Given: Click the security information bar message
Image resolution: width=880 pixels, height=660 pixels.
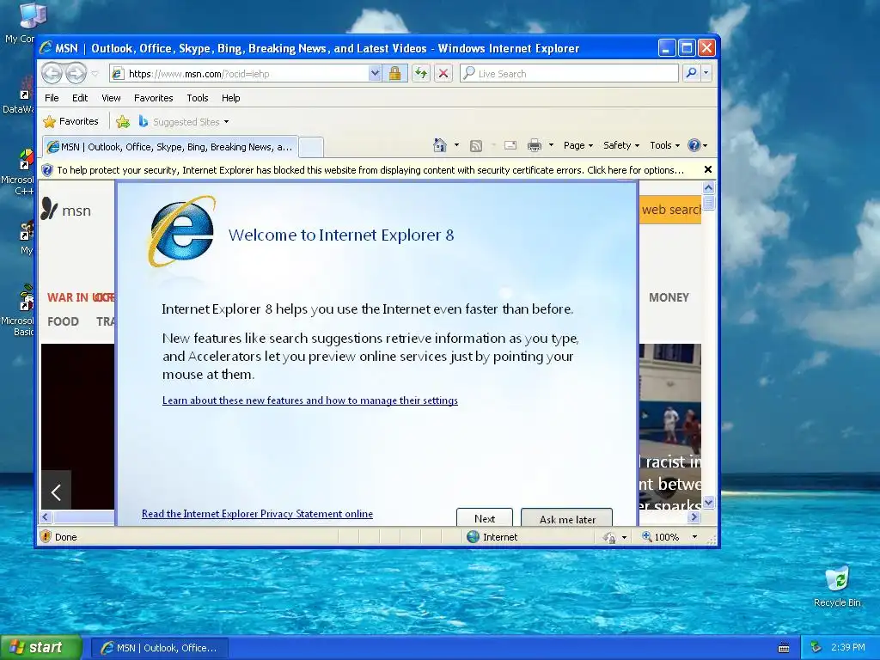Looking at the screenshot, I should coord(370,170).
